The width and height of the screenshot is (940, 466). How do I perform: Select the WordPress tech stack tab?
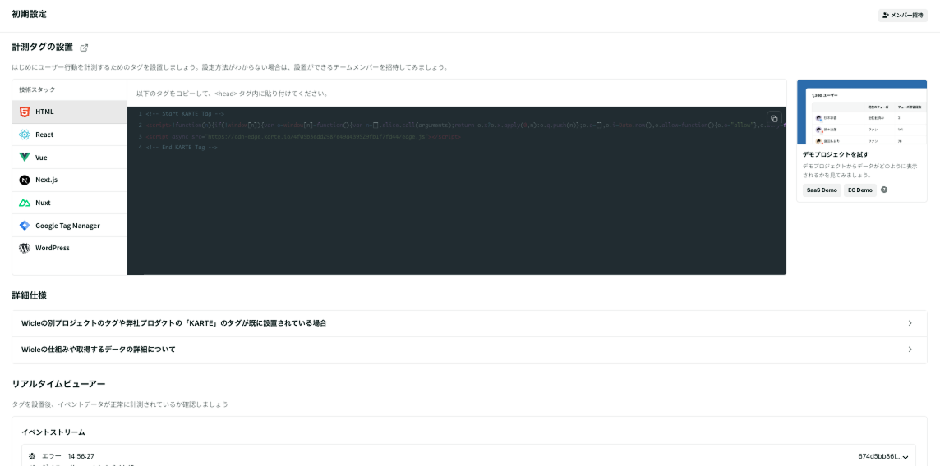[70, 248]
